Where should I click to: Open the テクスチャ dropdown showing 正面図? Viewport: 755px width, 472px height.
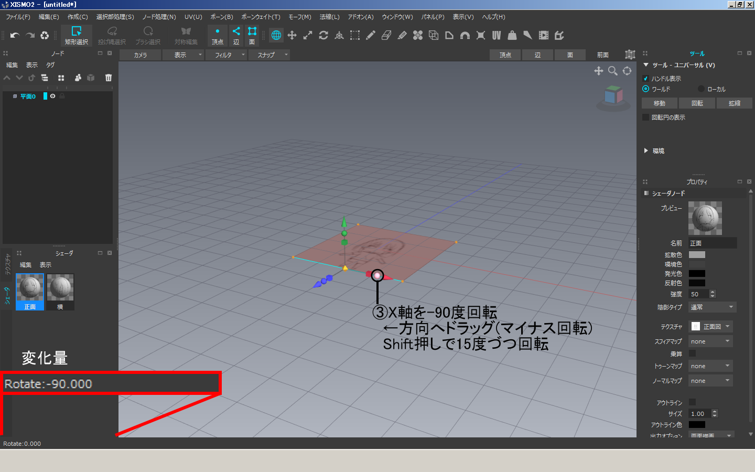click(710, 326)
